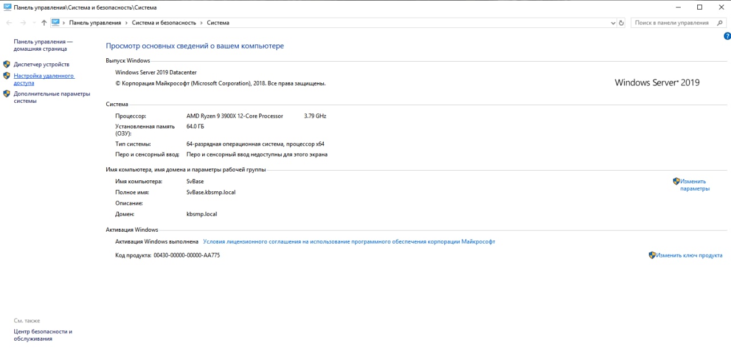
Task: Open the recent locations dropdown chevron
Action: pos(34,23)
